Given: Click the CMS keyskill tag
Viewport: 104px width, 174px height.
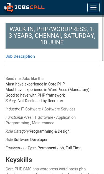Looking at the screenshot, I should coord(27,169).
